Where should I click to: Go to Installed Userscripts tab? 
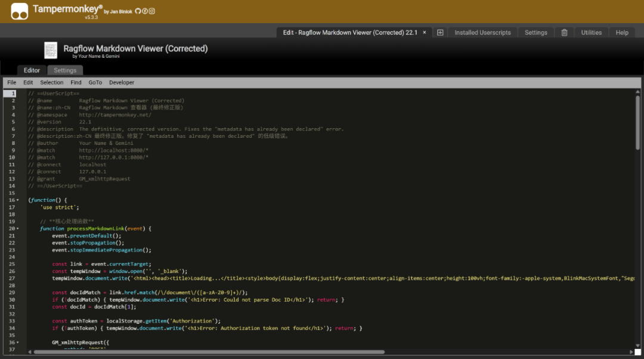tap(482, 33)
